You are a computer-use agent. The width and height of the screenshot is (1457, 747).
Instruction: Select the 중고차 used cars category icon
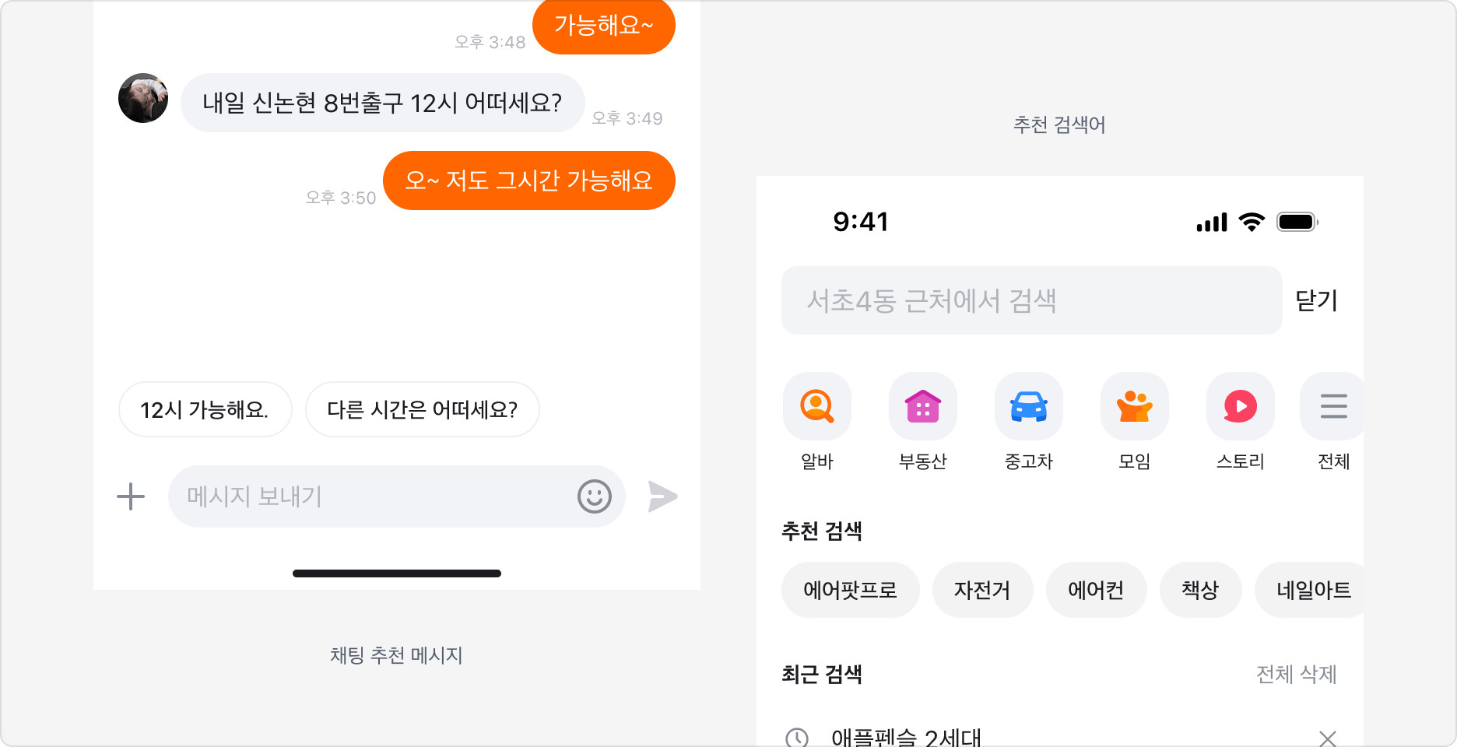click(1028, 405)
